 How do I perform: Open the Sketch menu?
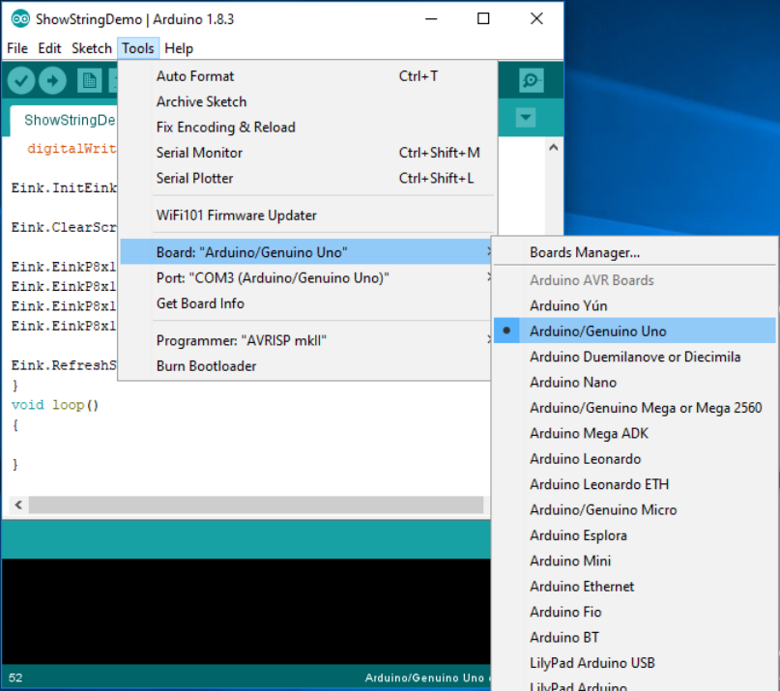pos(92,48)
